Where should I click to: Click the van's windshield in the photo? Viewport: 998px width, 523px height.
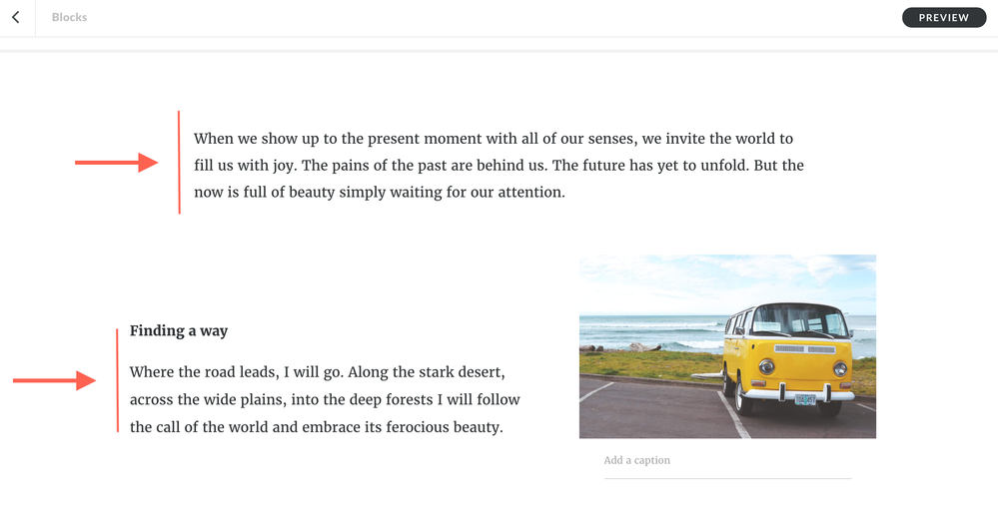[x=798, y=319]
